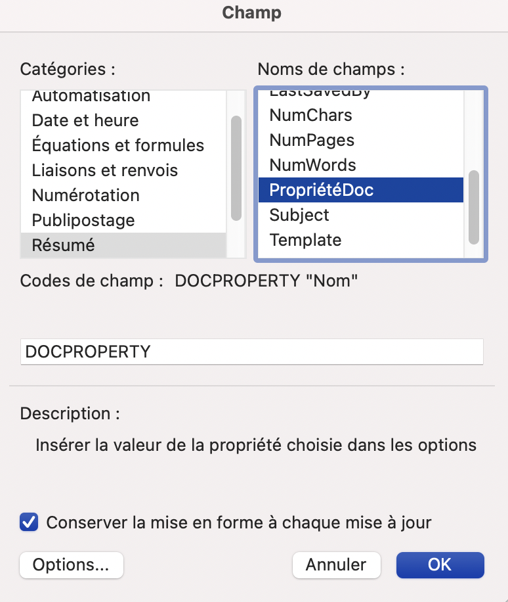Pick the Liaisons et renvois category

pos(105,170)
